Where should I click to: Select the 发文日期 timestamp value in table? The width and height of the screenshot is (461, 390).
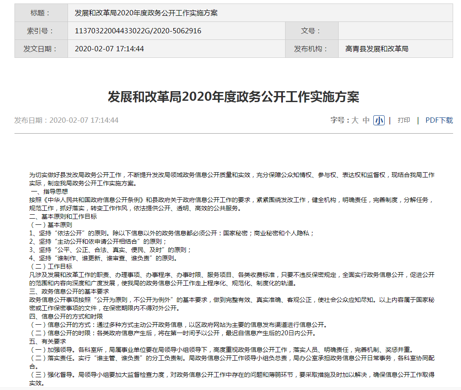[110, 49]
